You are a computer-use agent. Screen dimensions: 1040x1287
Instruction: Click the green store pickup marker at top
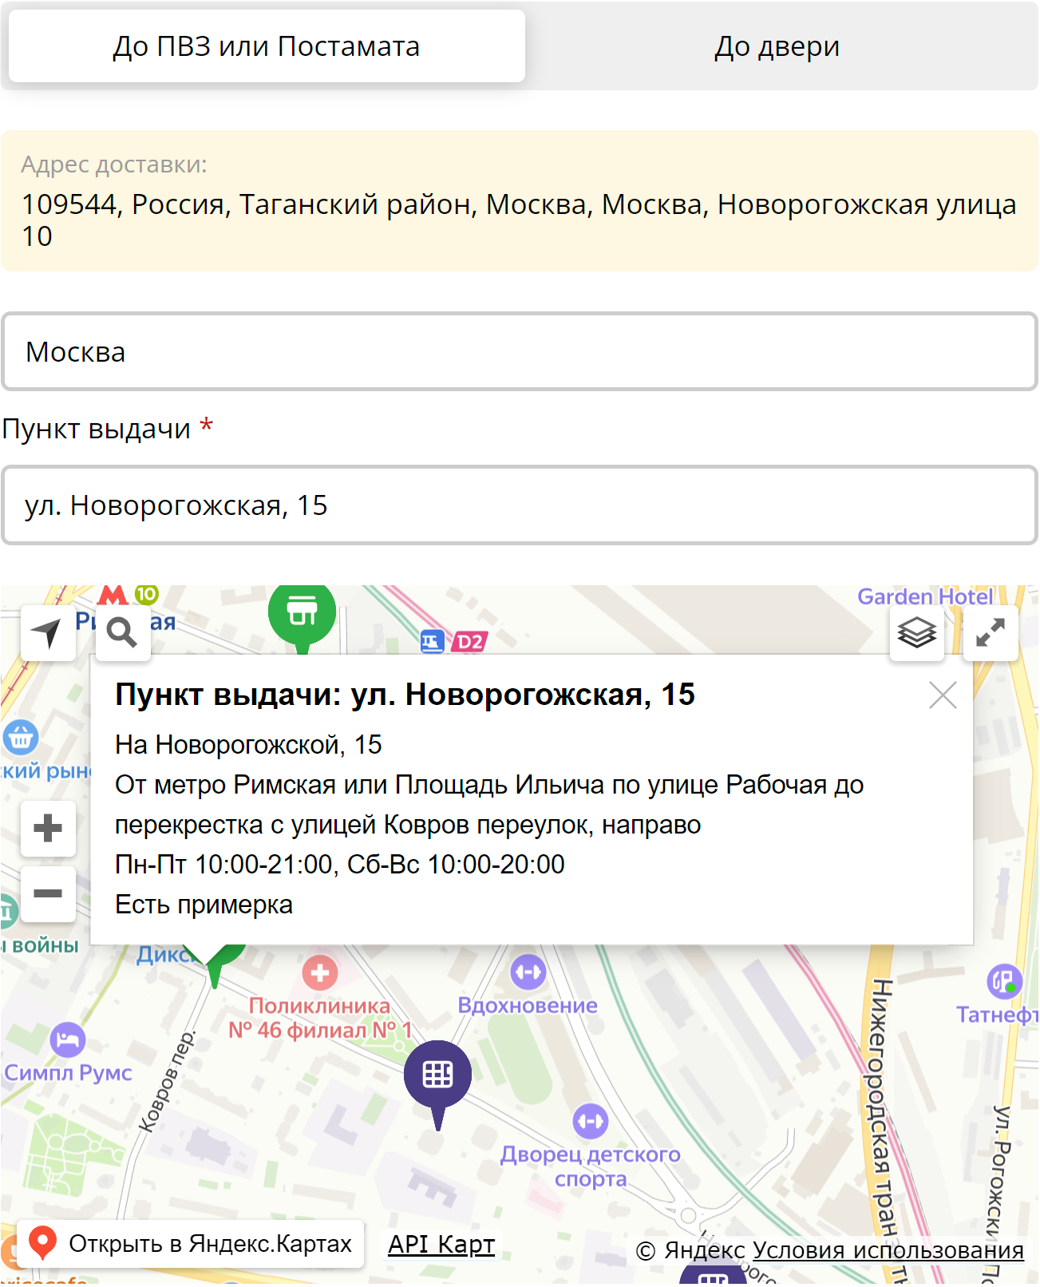tap(302, 615)
